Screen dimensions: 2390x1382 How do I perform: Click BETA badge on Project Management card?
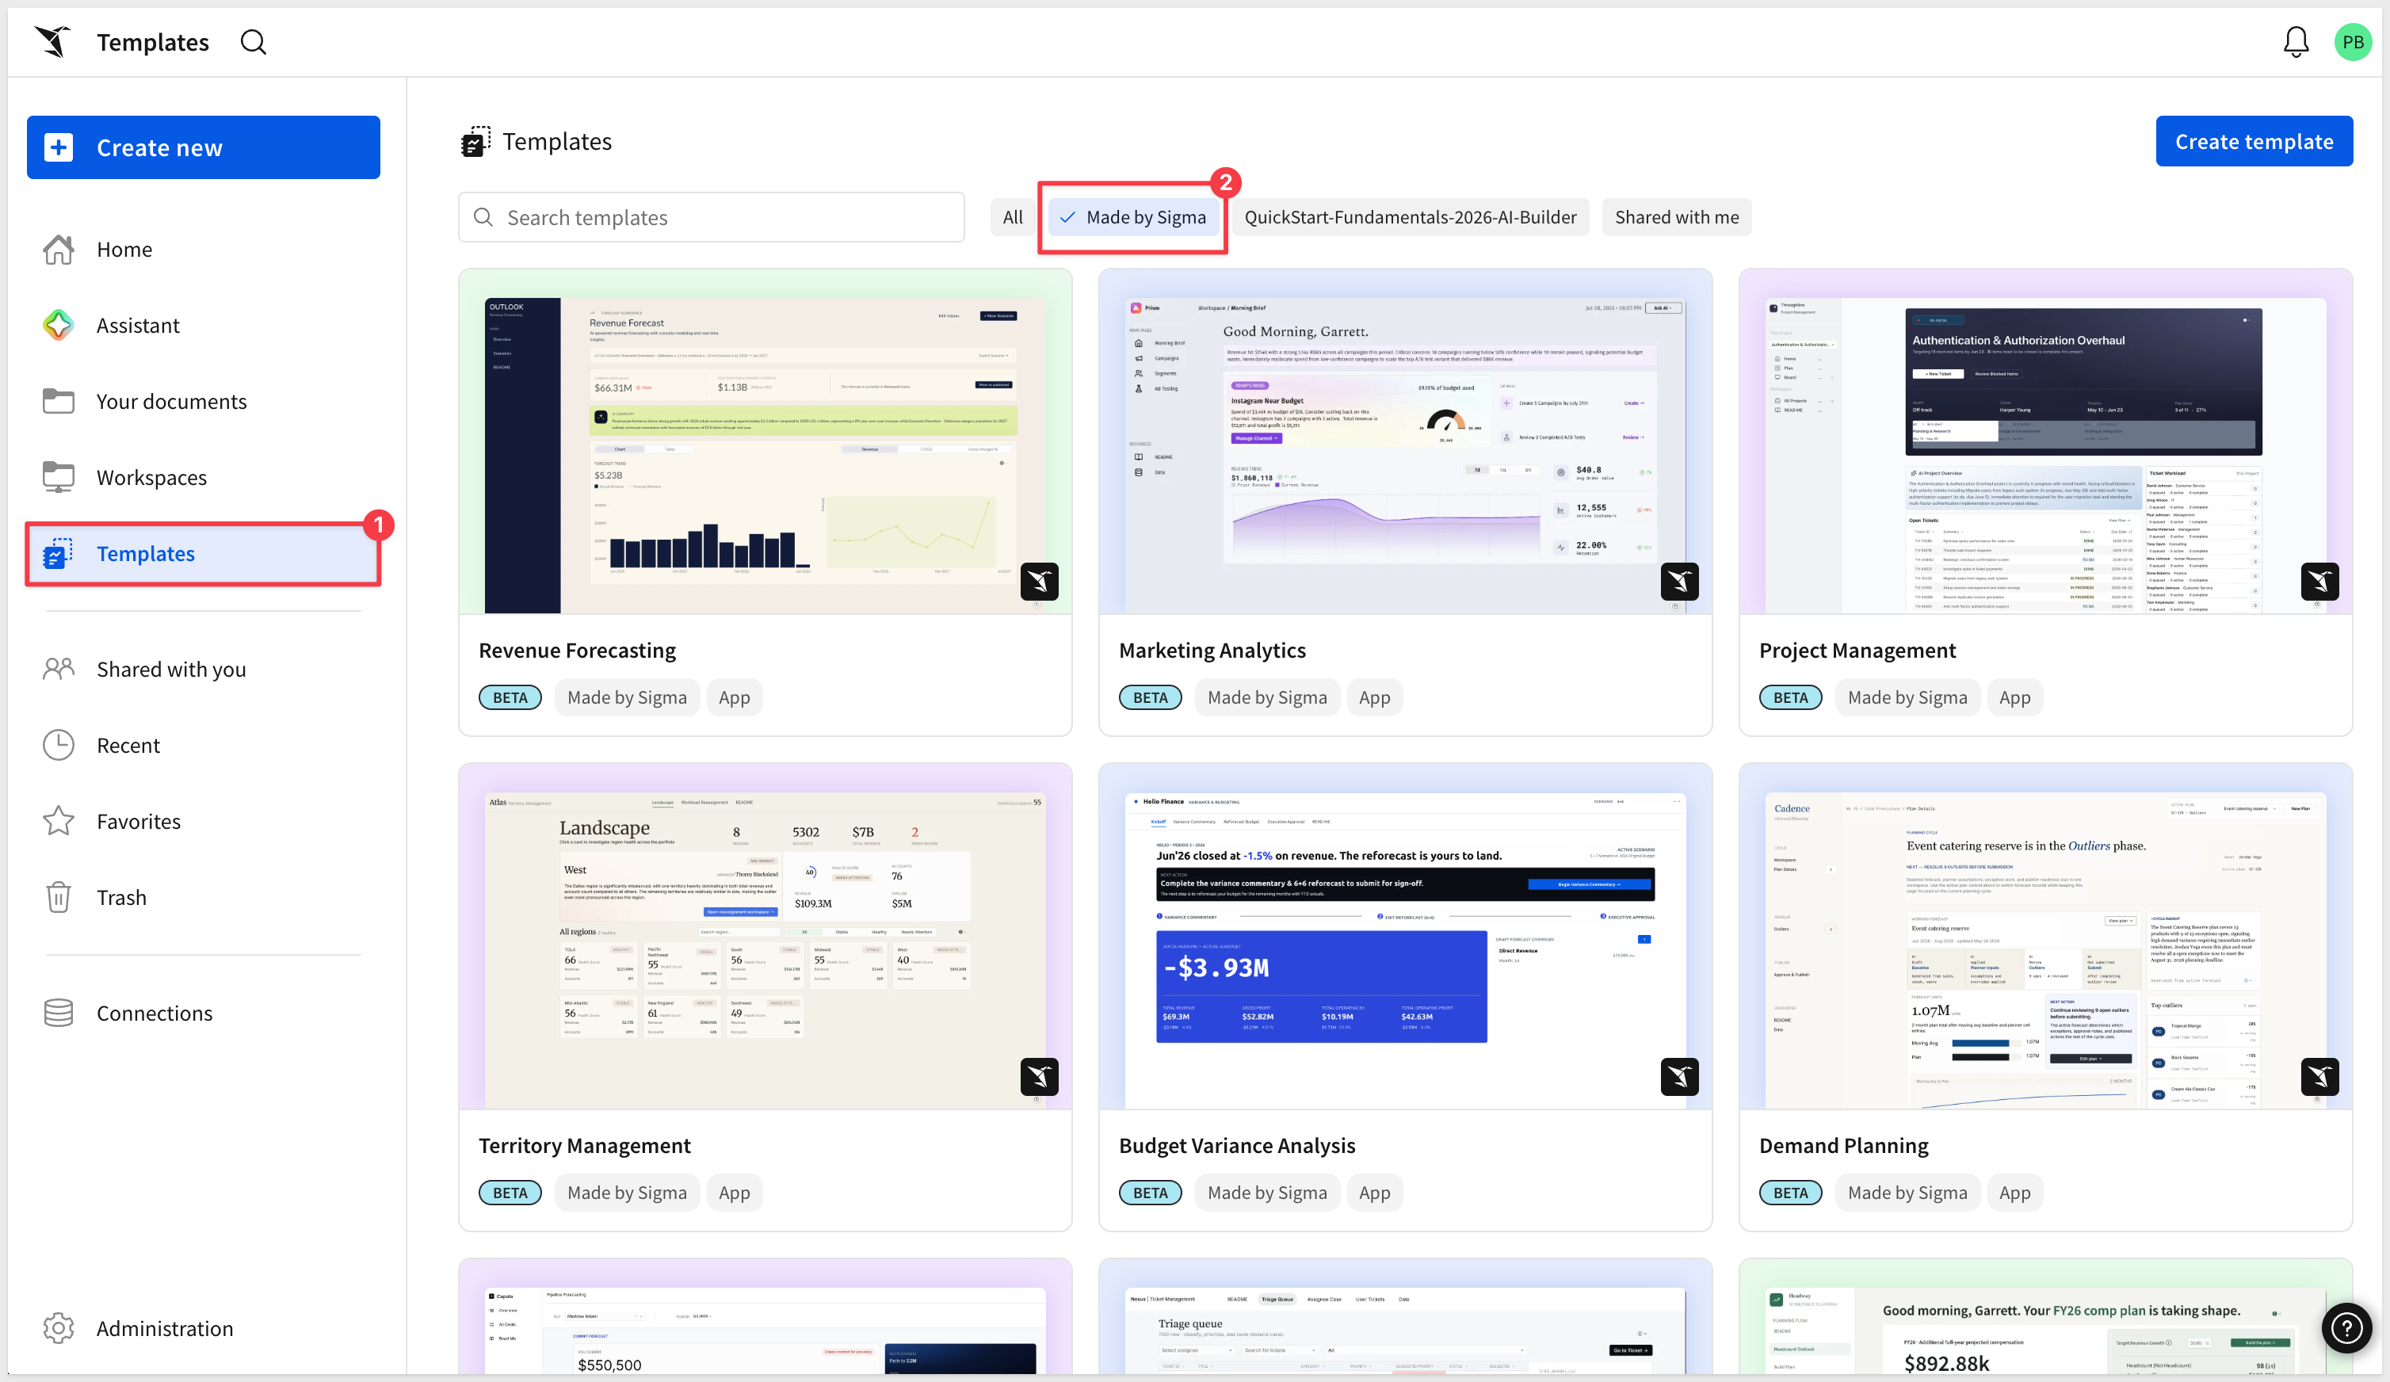1789,697
